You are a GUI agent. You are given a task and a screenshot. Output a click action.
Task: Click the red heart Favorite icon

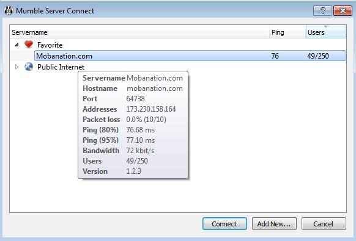pos(29,45)
